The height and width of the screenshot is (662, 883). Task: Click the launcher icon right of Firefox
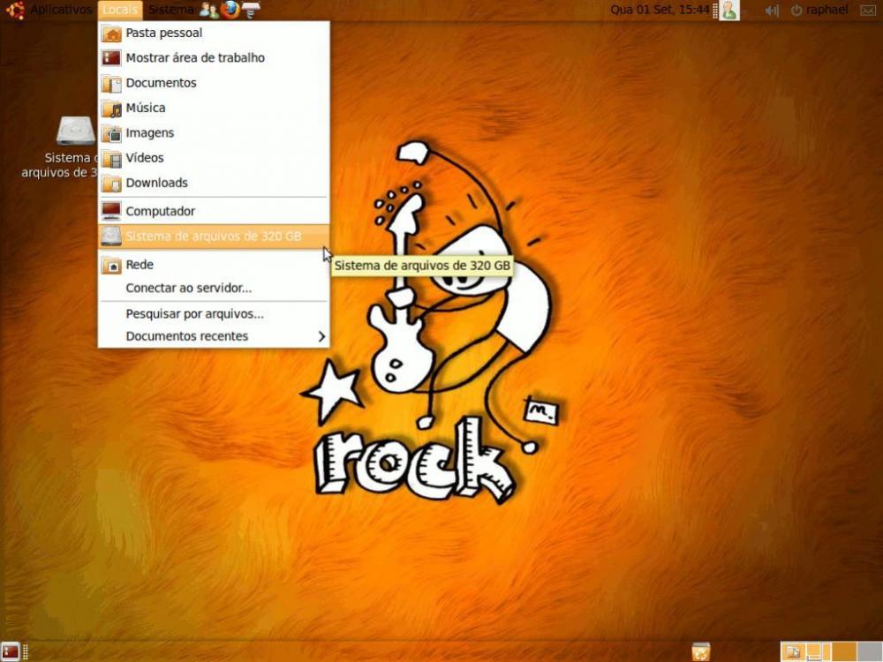coord(252,10)
